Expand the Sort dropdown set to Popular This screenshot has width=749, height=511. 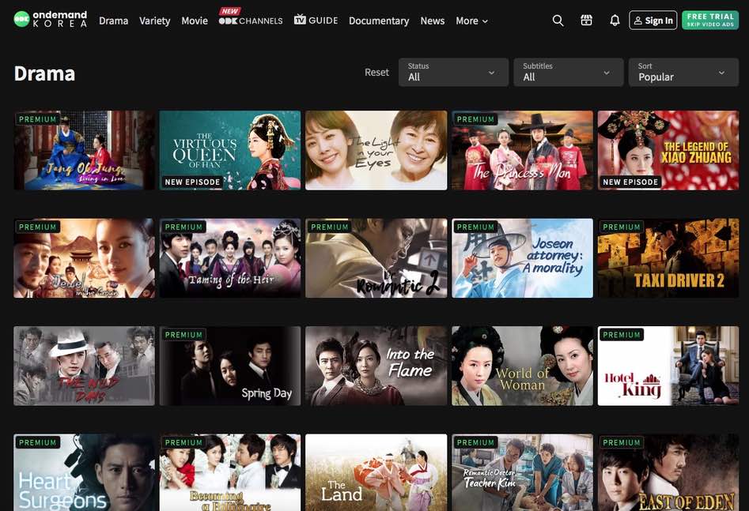tap(683, 72)
